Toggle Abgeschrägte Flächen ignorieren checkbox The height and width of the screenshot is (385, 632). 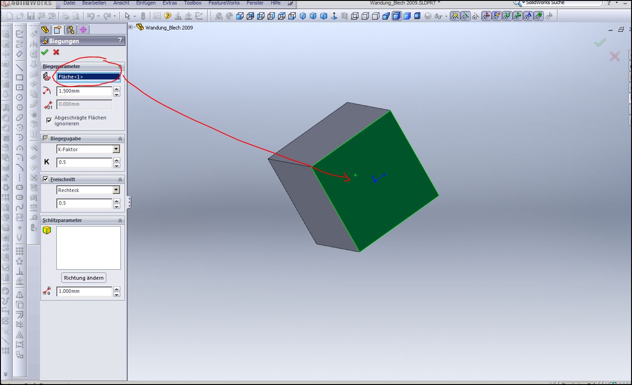click(49, 120)
